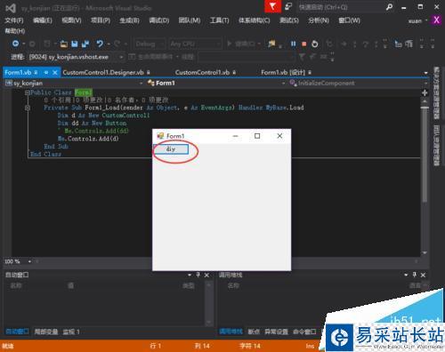Click the diy button in Form1 window
The width and height of the screenshot is (445, 352).
point(171,149)
